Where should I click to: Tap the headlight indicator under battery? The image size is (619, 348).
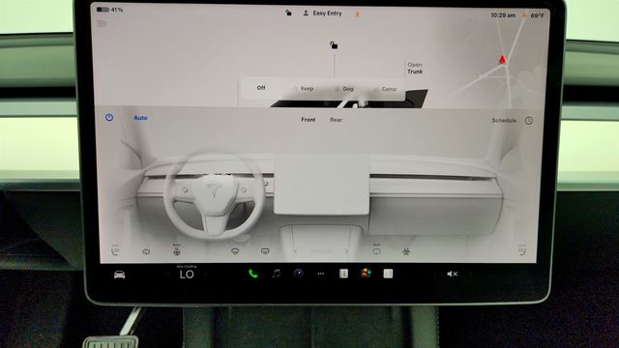102,23
